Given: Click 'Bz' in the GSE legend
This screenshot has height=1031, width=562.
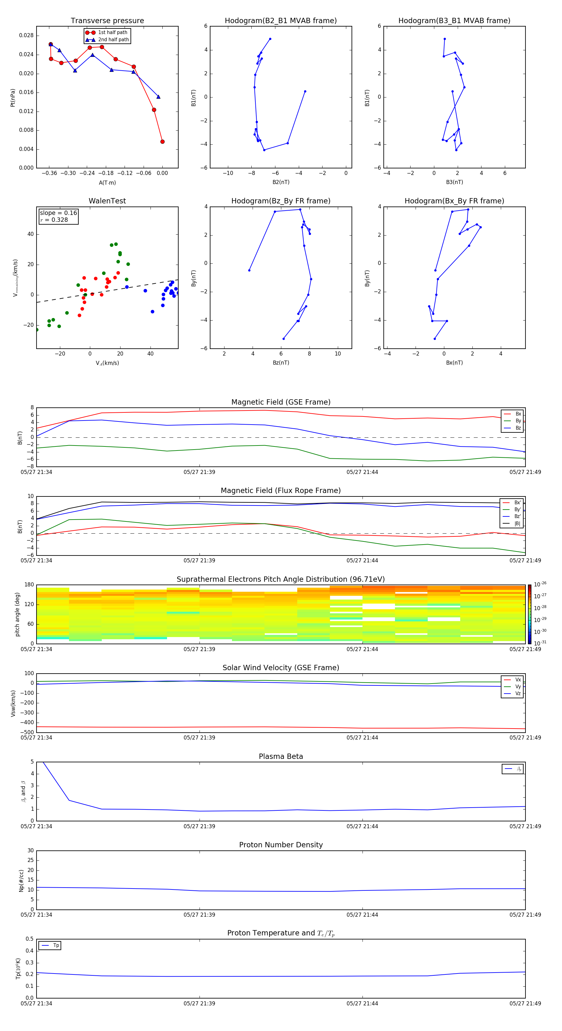Looking at the screenshot, I should (x=518, y=428).
